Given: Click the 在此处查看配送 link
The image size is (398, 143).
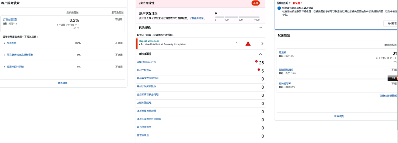Looking at the screenshot, I should coord(388,95).
